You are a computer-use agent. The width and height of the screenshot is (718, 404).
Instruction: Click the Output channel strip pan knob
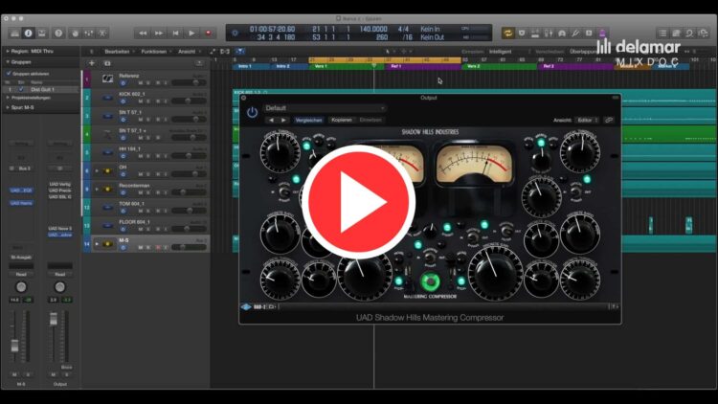(60, 287)
